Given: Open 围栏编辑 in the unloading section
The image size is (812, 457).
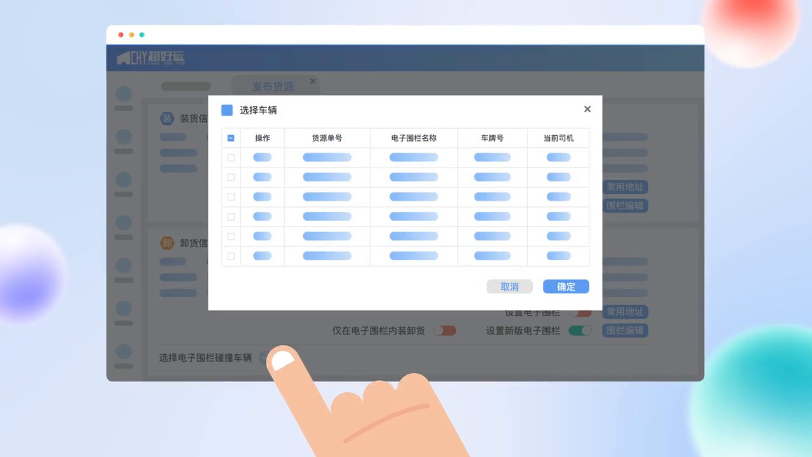Looking at the screenshot, I should (625, 331).
